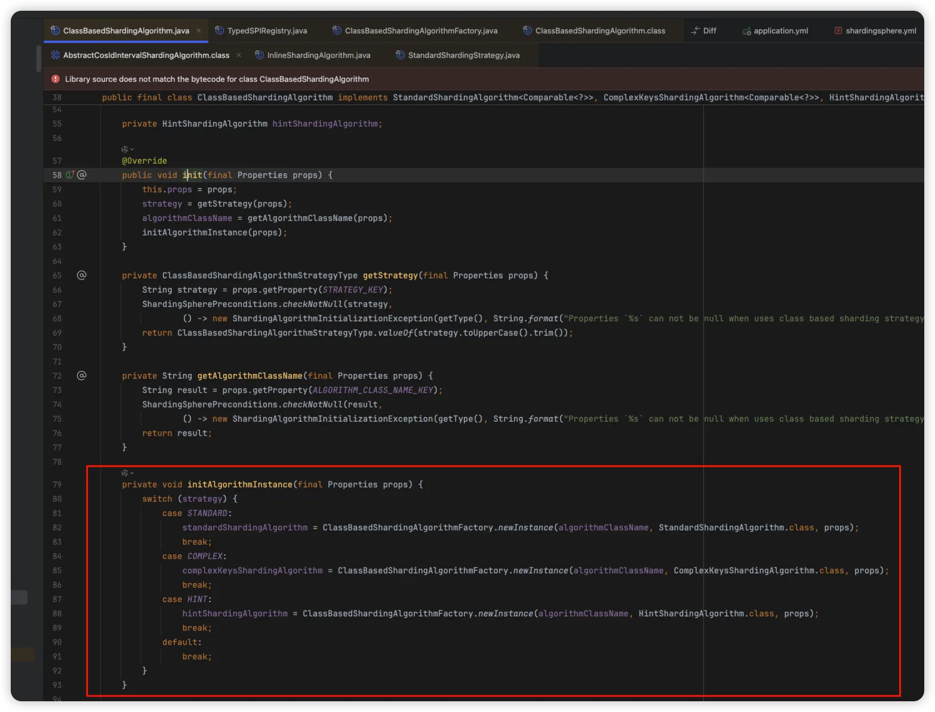This screenshot has width=935, height=712.
Task: Expand the inlay dropdown chevron above @Override
Action: coord(132,149)
